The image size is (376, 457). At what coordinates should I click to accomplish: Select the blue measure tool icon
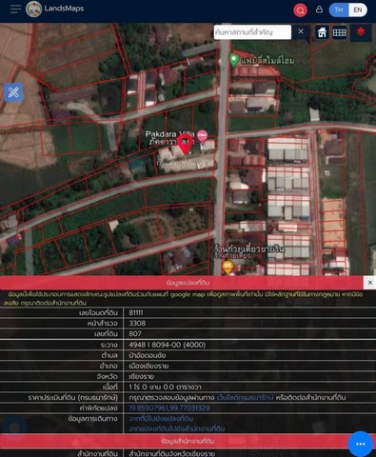(x=13, y=92)
